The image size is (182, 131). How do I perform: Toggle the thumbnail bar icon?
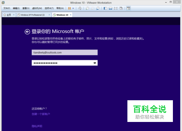tap(110, 8)
